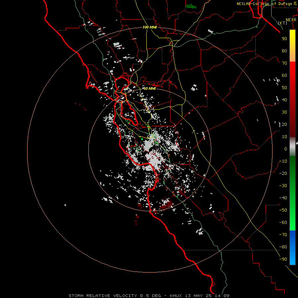Click the "-90" value on velocity scale

tap(283, 259)
